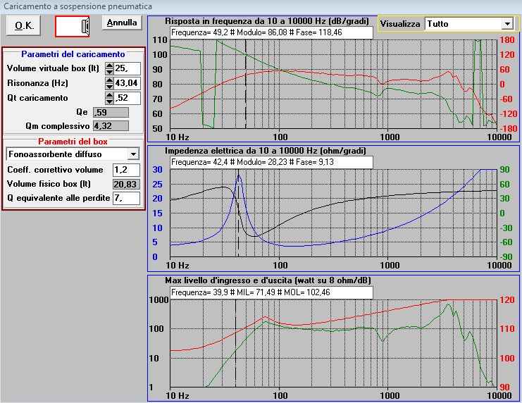Image resolution: width=522 pixels, height=403 pixels.
Task: Click the Risonanza field showing 43,04
Action: [128, 83]
